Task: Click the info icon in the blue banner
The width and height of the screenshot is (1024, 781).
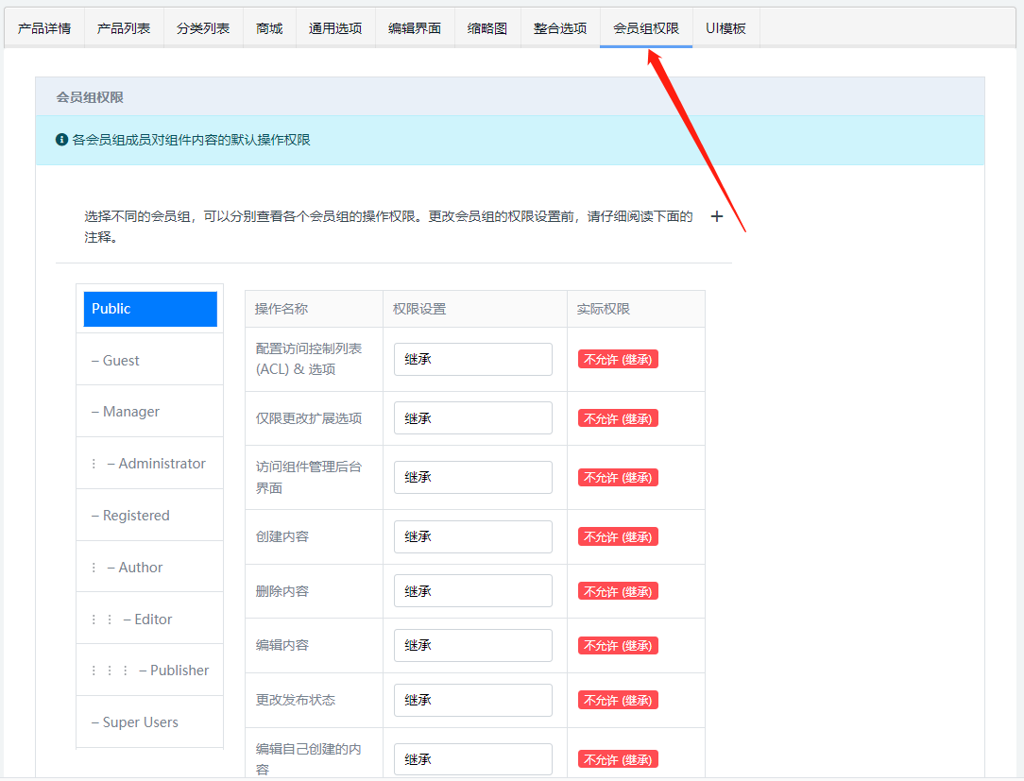Action: click(61, 140)
